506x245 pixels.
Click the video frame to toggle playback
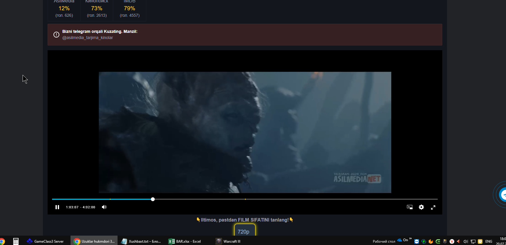tap(245, 132)
